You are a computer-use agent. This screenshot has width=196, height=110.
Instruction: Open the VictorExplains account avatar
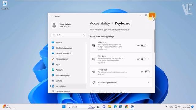click(x=54, y=25)
